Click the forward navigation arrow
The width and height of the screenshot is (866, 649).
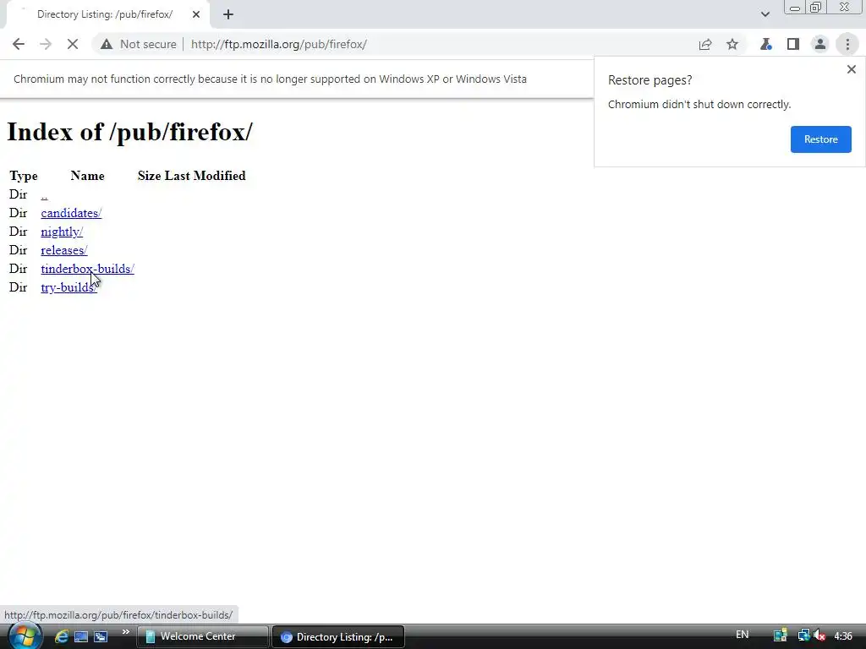coord(46,44)
